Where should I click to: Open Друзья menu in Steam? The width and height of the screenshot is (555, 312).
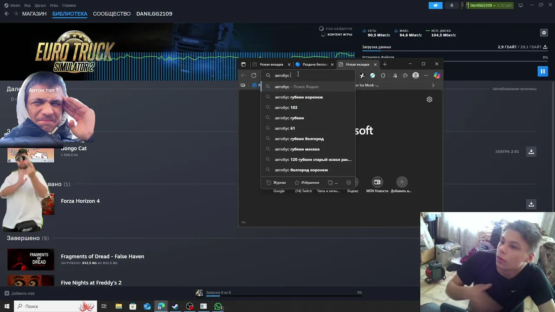pyautogui.click(x=40, y=5)
